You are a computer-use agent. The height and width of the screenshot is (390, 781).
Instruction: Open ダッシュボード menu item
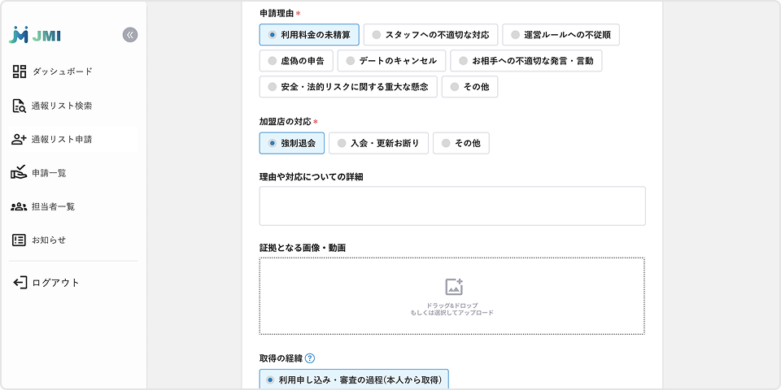62,71
